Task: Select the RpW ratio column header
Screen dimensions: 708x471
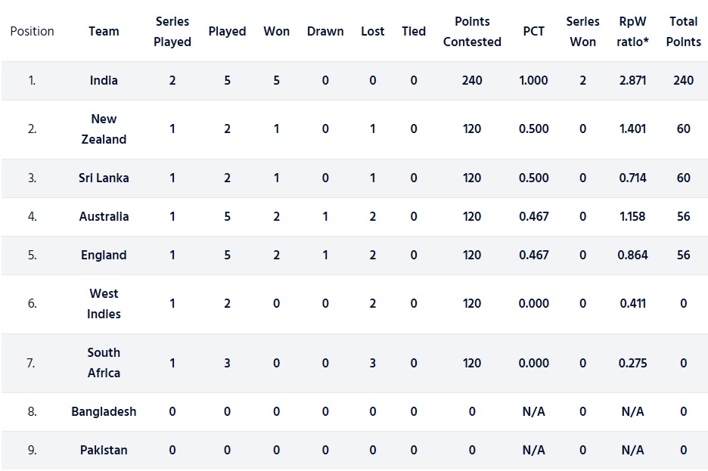Action: click(632, 32)
